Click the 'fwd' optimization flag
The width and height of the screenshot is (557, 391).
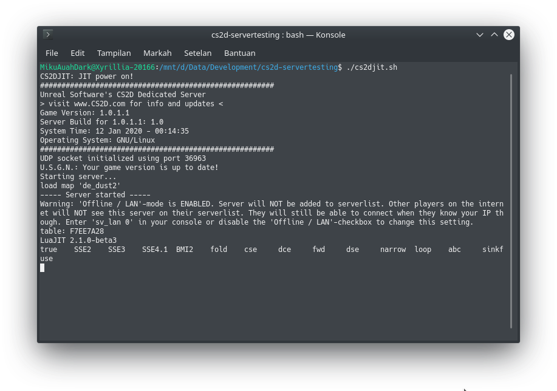319,250
